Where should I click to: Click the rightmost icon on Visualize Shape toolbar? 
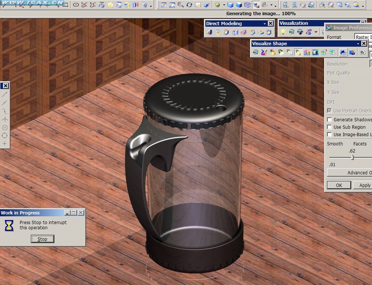pos(362,52)
